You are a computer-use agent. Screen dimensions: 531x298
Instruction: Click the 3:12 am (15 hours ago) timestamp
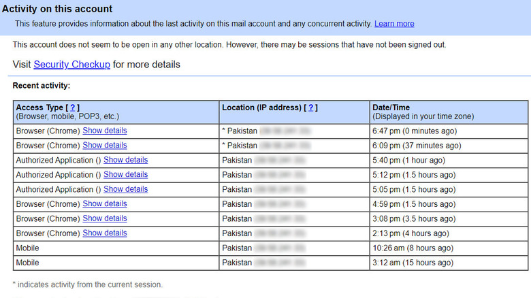click(413, 263)
